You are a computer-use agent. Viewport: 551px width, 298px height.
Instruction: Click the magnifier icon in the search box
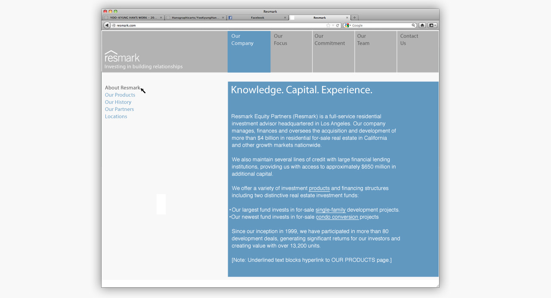[413, 25]
